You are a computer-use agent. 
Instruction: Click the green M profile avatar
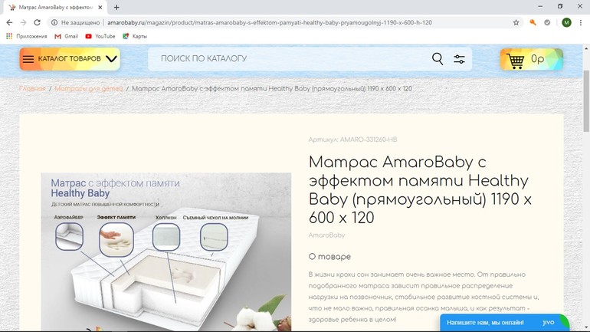pos(566,22)
